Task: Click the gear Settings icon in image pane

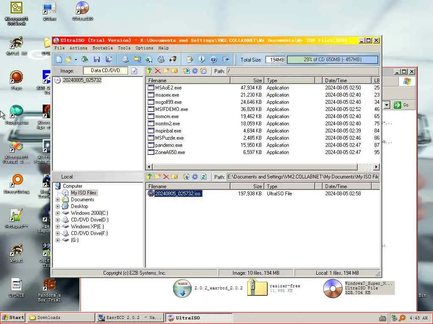Action: [x=195, y=71]
